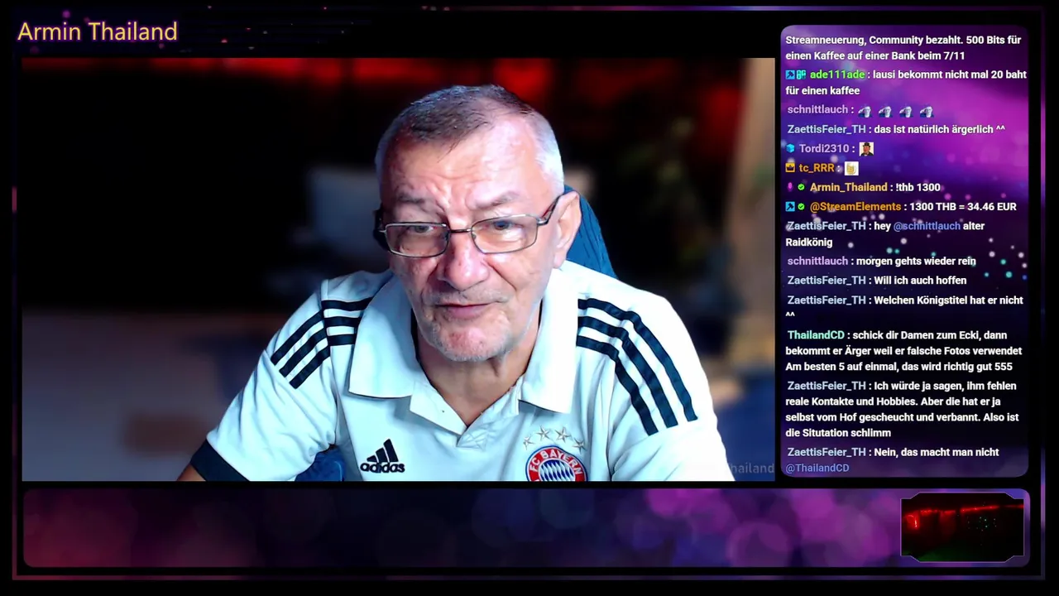1059x596 pixels.
Task: Click the 'Streamneuerung, Community bezahlt' announcement text
Action: (x=903, y=48)
